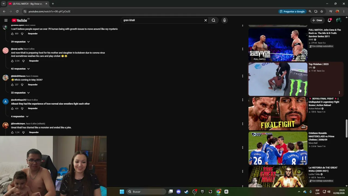Open Steam from the taskbar

click(x=186, y=192)
